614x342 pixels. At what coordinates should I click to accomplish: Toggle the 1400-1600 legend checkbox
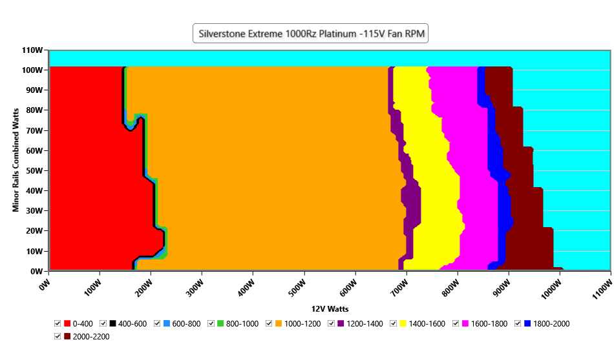(394, 324)
